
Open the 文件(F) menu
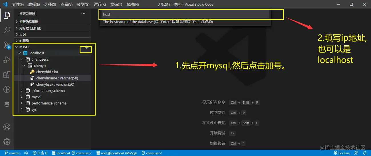(x=18, y=5)
